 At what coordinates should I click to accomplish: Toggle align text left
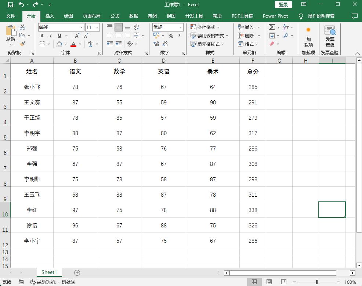click(x=110, y=36)
